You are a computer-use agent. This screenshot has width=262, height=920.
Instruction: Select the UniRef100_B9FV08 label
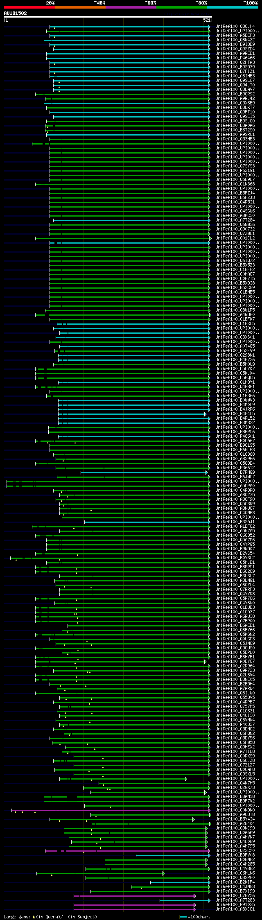(x=235, y=855)
